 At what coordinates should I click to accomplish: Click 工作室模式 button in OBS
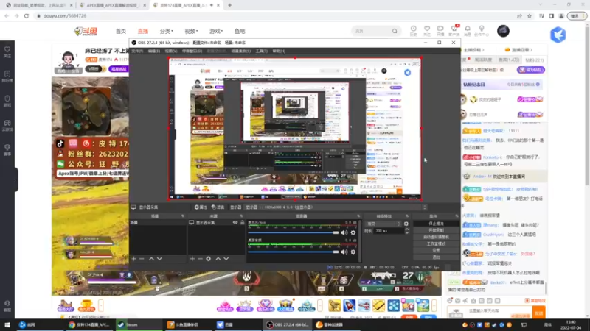(x=436, y=244)
